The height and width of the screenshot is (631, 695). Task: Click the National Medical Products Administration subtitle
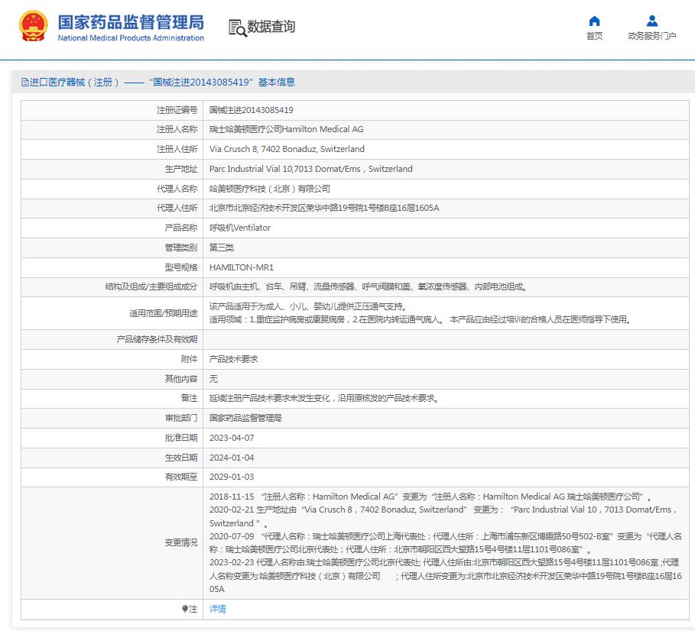[x=131, y=38]
